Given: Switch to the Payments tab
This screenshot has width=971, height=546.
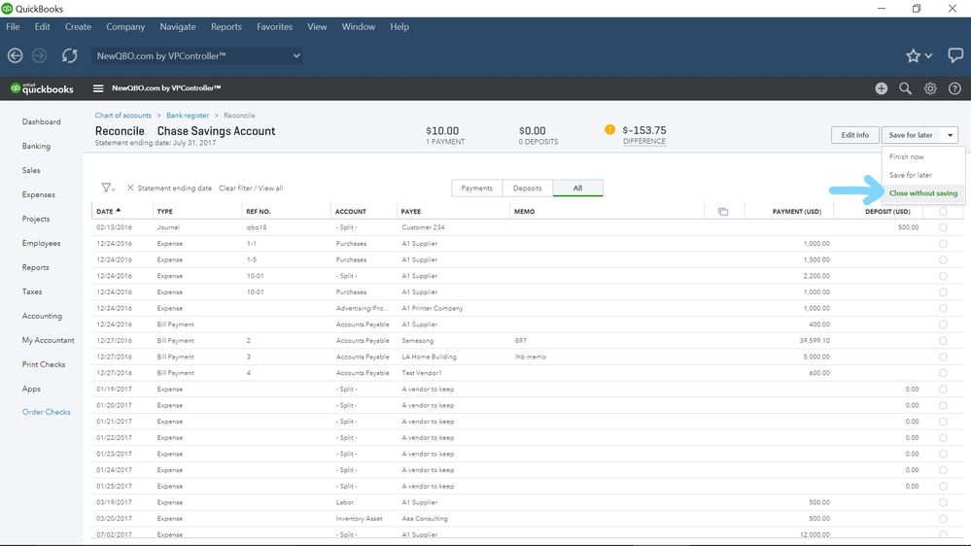Looking at the screenshot, I should pos(477,188).
